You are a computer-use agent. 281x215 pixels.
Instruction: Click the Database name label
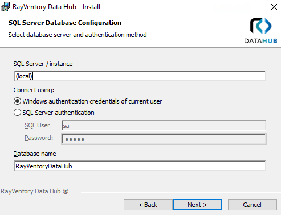tap(35, 154)
